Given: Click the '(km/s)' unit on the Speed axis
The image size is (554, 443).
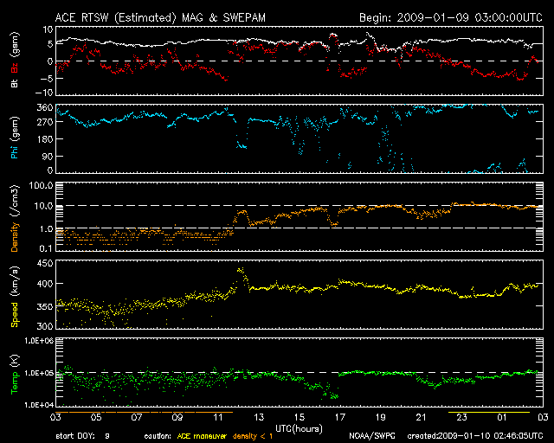Looking at the screenshot, I should (15, 281).
